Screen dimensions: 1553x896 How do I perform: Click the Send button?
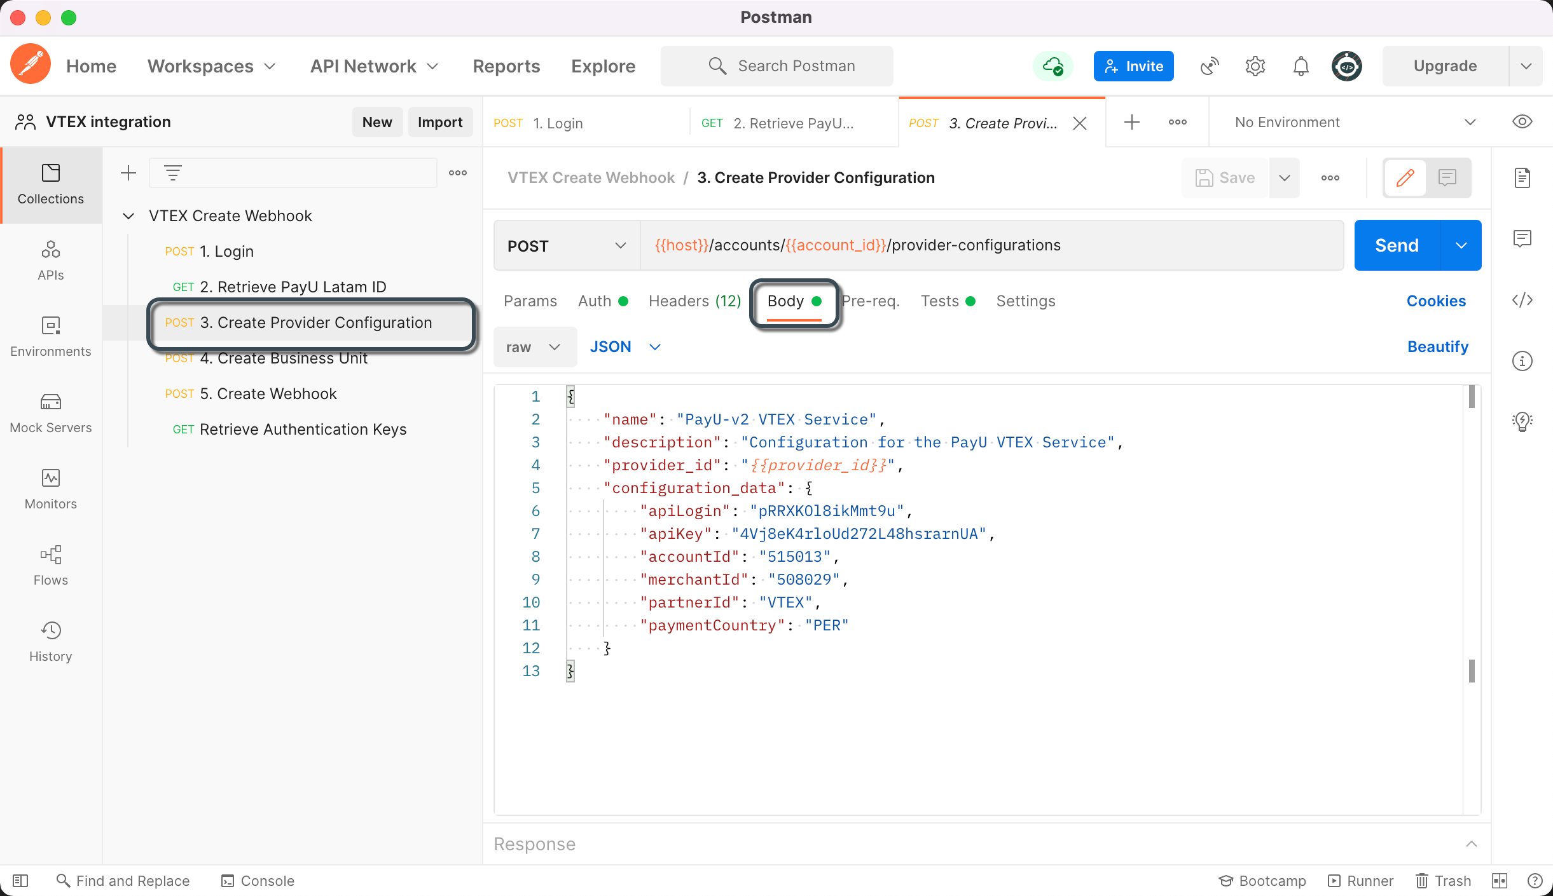coord(1397,245)
